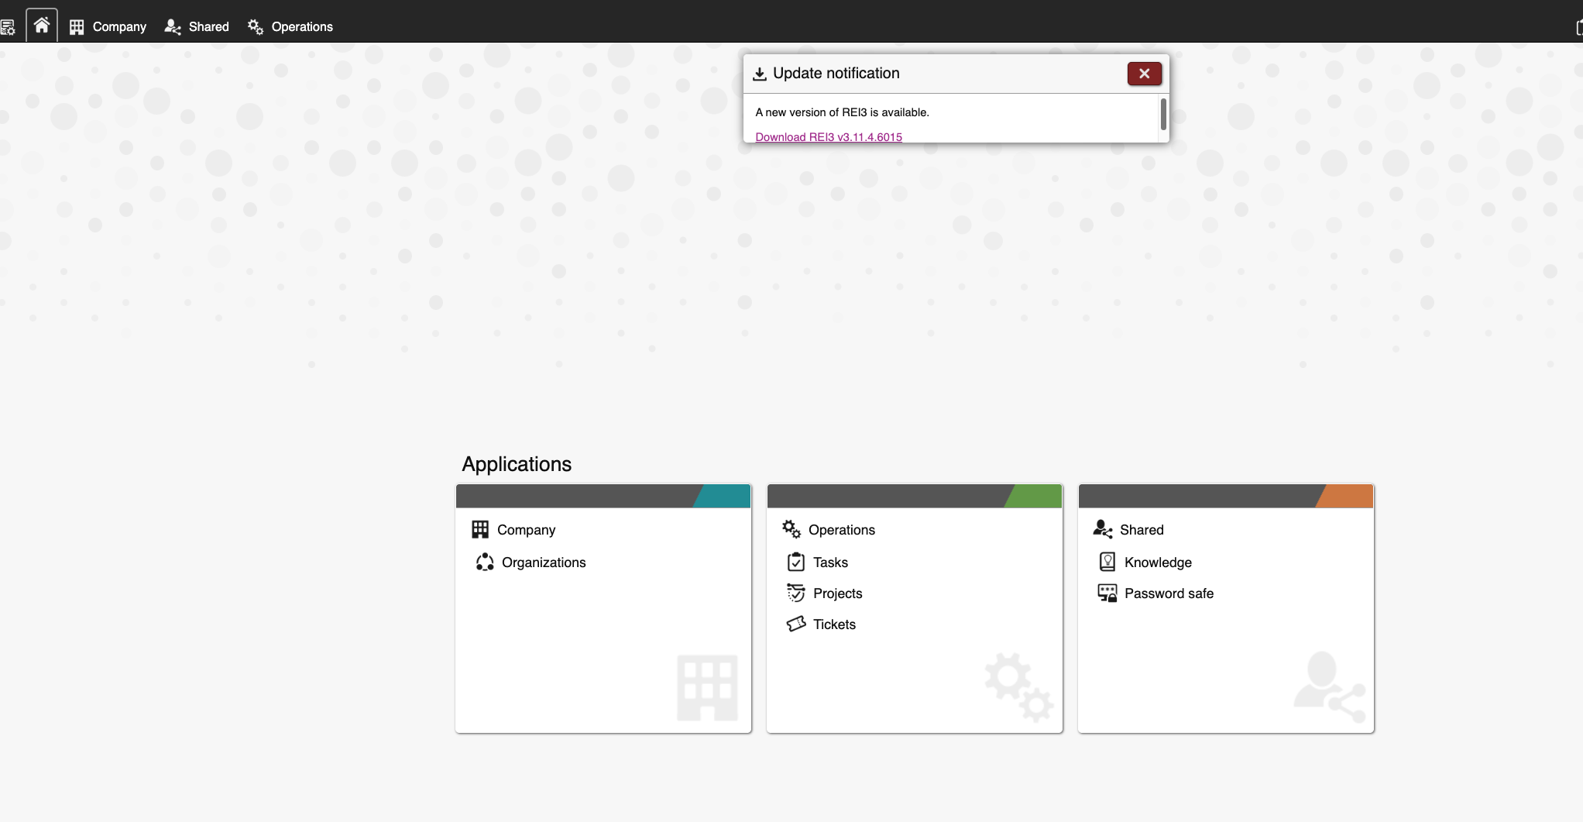Viewport: 1583px width, 822px height.
Task: Open the Company menu in navigation bar
Action: click(x=108, y=26)
